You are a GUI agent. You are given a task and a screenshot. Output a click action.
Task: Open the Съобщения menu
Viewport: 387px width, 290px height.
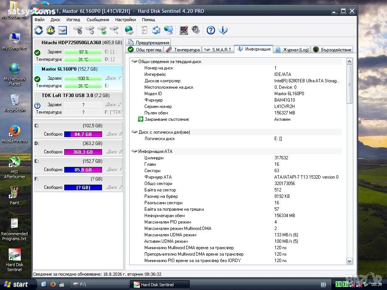[98, 20]
